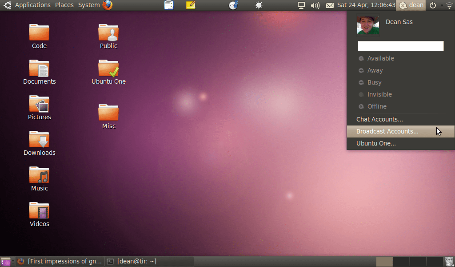Set chat status to Away
This screenshot has height=267, width=455.
[x=375, y=70]
